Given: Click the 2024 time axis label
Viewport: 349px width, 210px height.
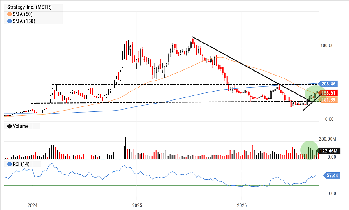Looking at the screenshot, I should 32,205.
